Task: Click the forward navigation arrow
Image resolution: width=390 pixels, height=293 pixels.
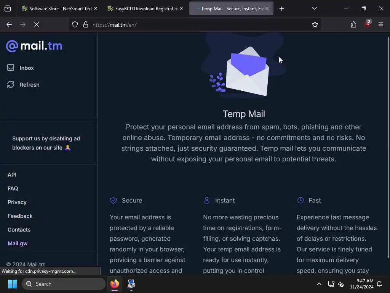Action: [x=23, y=24]
